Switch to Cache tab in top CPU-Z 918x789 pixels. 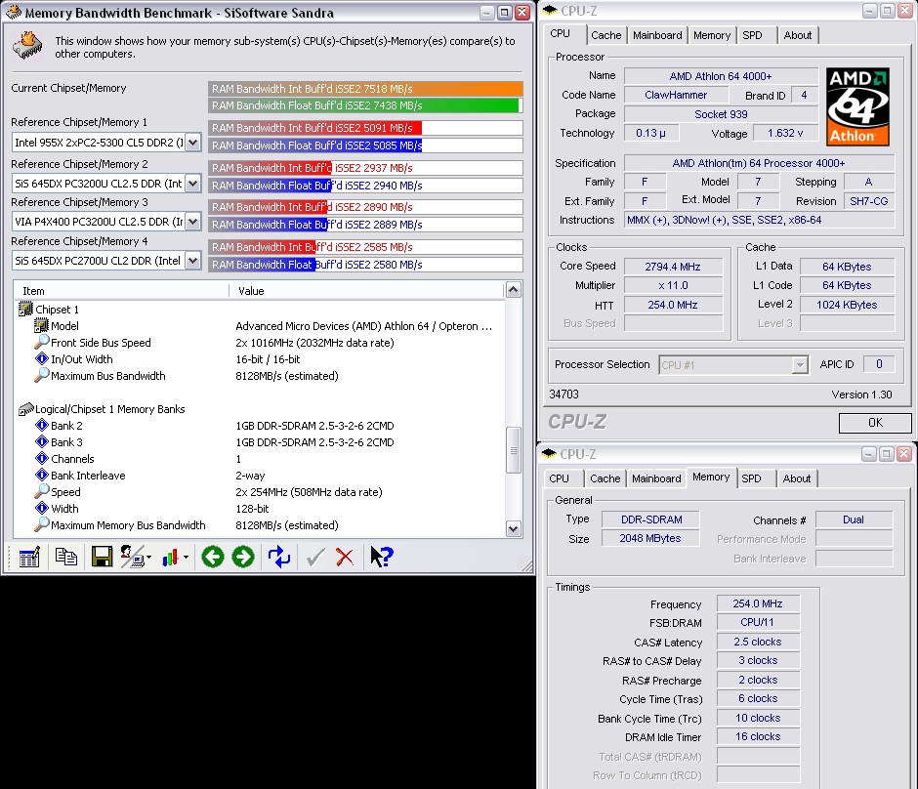(x=605, y=35)
